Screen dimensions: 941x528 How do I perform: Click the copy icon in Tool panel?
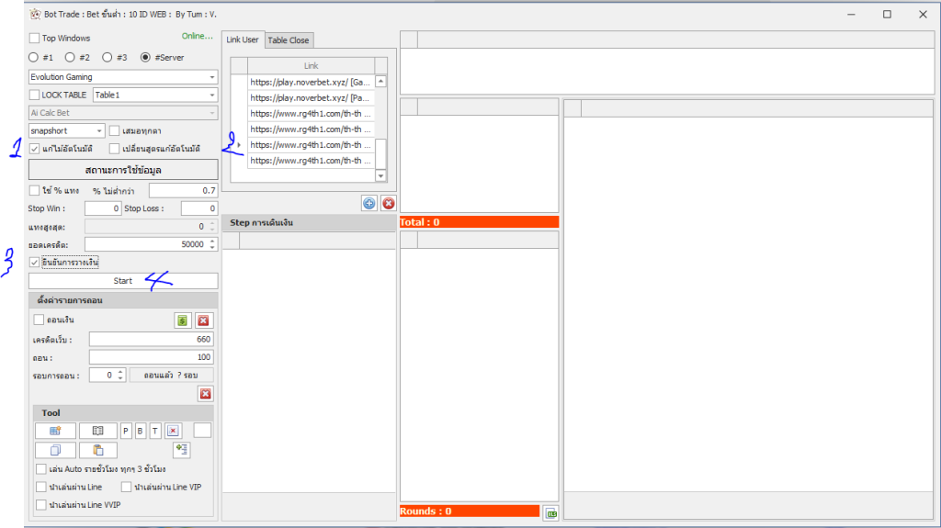(x=55, y=450)
